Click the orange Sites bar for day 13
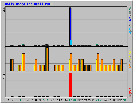Screen dimensions: 133x103 [55, 68]
